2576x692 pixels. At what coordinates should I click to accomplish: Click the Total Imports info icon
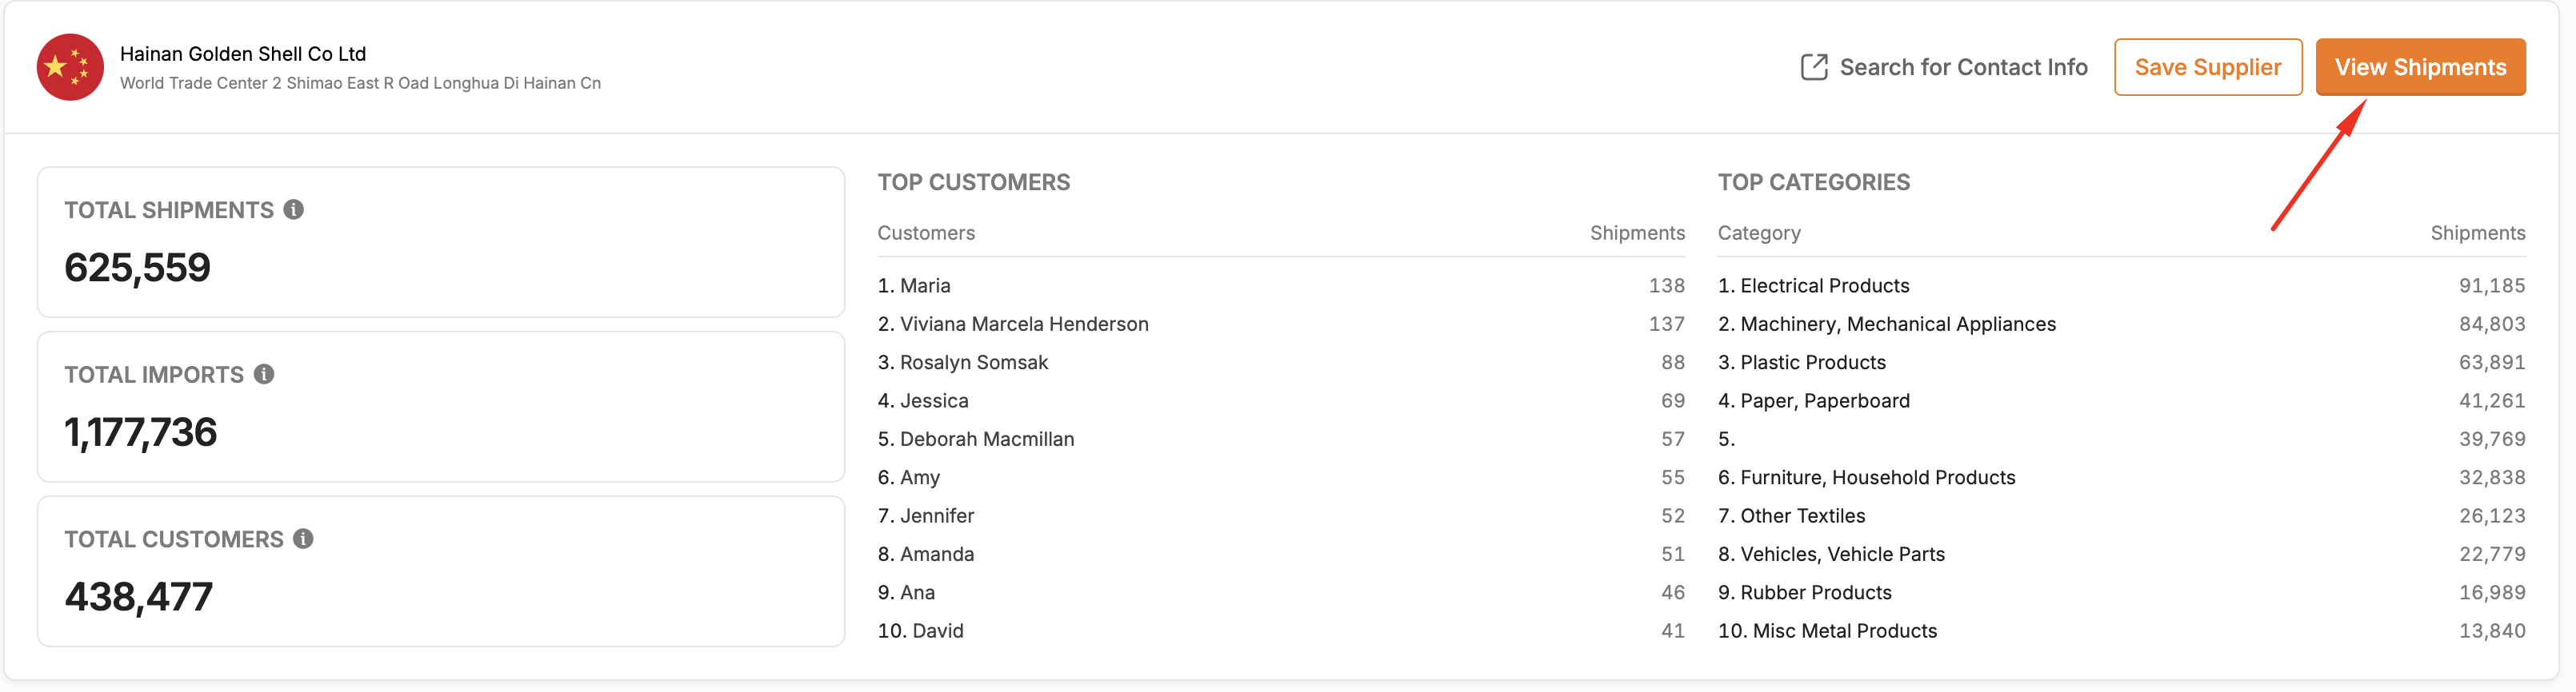pyautogui.click(x=264, y=375)
